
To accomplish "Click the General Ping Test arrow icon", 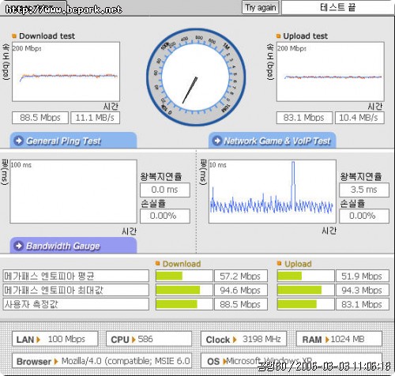I will tap(19, 141).
